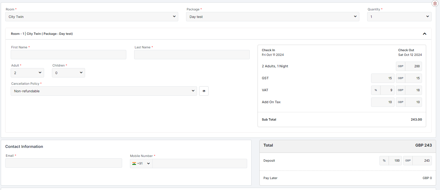Click the First Name input field
This screenshot has height=190, width=440.
click(68, 55)
